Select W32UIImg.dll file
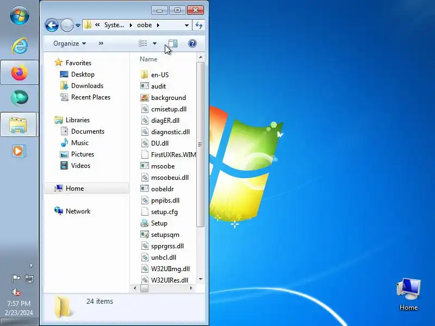 tap(170, 268)
